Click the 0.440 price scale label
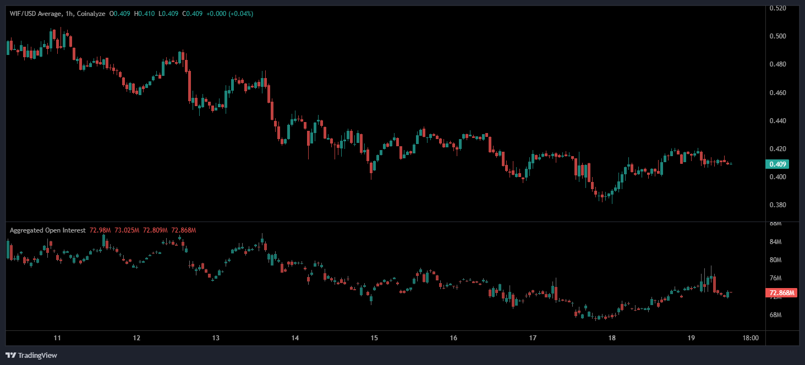Image resolution: width=805 pixels, height=365 pixels. 777,121
